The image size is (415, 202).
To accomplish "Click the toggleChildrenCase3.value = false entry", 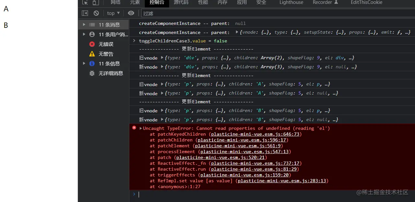I will pyautogui.click(x=183, y=41).
